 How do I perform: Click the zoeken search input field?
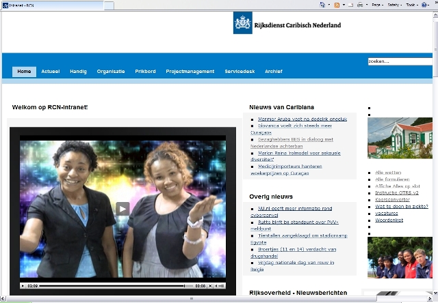(400, 61)
